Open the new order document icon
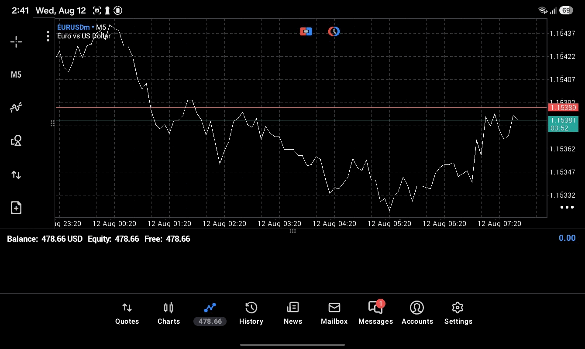 pyautogui.click(x=16, y=208)
